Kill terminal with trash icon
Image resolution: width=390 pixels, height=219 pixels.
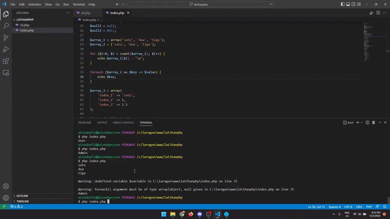[373, 123]
